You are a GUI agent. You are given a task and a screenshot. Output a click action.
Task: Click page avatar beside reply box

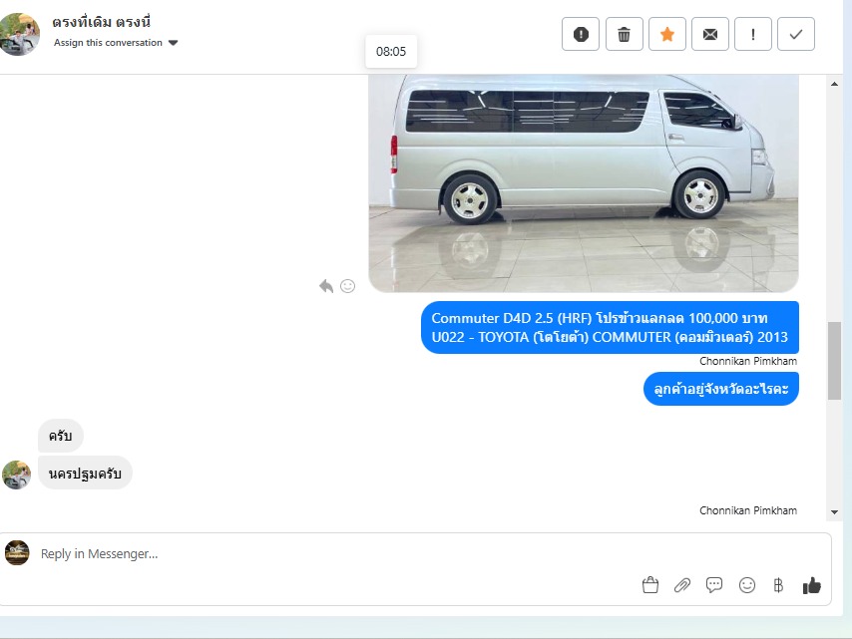[x=17, y=553]
